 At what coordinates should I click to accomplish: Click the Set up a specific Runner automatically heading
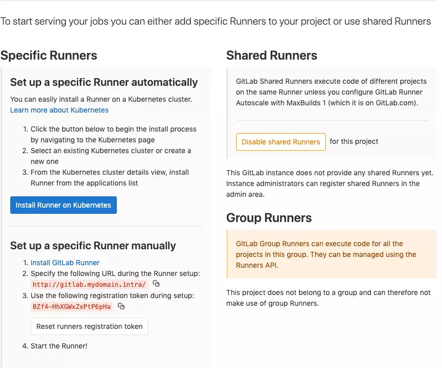coord(103,82)
